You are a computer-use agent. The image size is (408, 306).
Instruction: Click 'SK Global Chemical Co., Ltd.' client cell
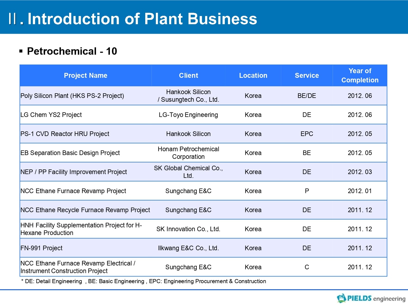[x=188, y=172]
